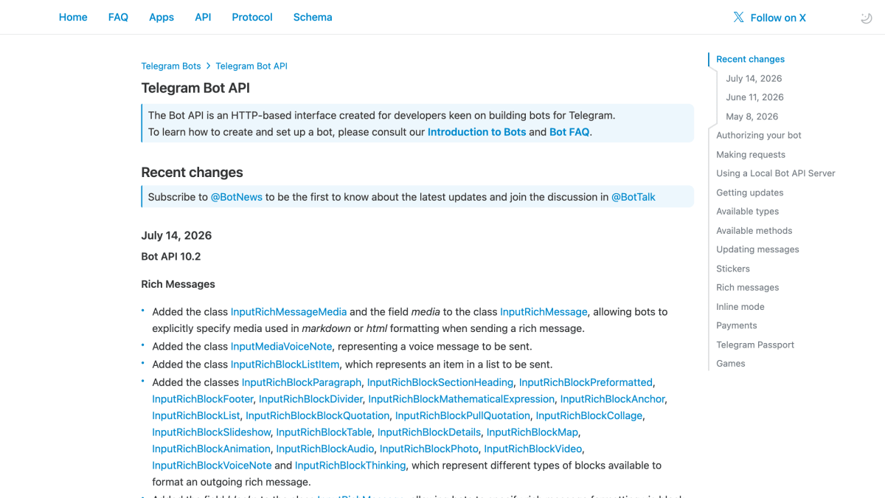Click the Bot API 10.2 heading
Viewport: 885px width, 498px height.
pyautogui.click(x=171, y=257)
